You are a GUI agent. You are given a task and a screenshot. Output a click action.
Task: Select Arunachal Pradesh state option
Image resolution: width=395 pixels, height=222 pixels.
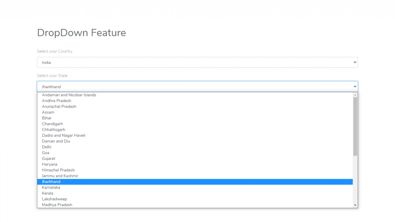(59, 106)
